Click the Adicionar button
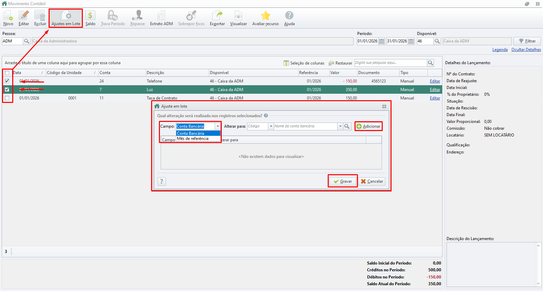The height and width of the screenshot is (291, 543). click(x=368, y=126)
